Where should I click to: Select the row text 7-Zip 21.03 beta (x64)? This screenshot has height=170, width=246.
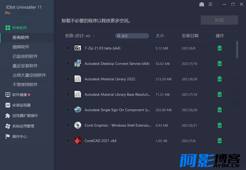pyautogui.click(x=102, y=48)
